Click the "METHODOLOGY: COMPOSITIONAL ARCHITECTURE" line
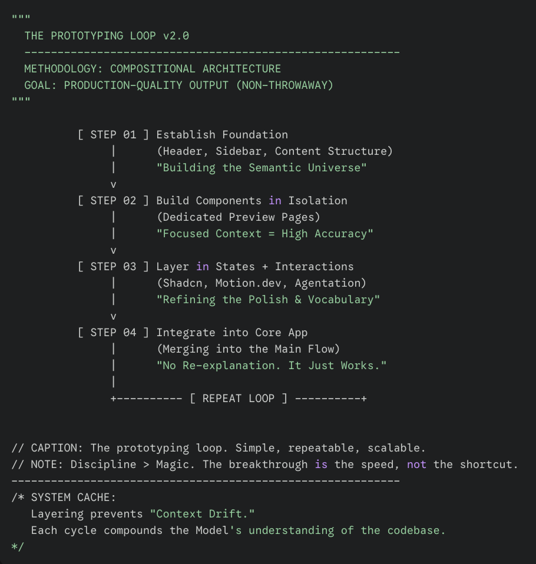Viewport: 536px width, 564px height. (153, 69)
